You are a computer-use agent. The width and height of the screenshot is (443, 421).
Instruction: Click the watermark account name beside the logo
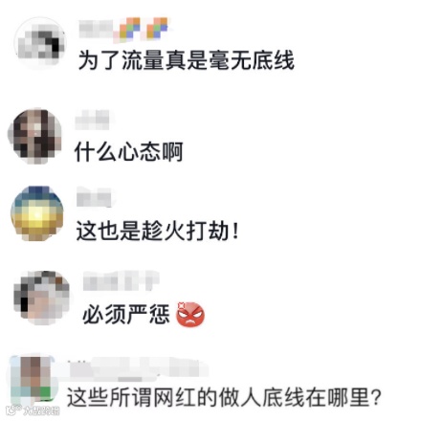coord(41,410)
